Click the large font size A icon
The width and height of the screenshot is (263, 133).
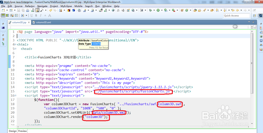(50, 16)
